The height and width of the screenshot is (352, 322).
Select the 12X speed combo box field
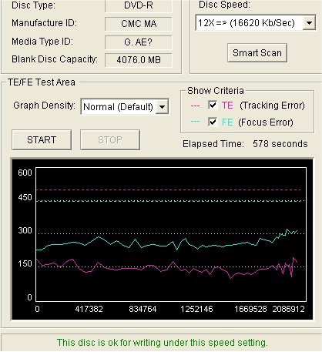click(255, 23)
